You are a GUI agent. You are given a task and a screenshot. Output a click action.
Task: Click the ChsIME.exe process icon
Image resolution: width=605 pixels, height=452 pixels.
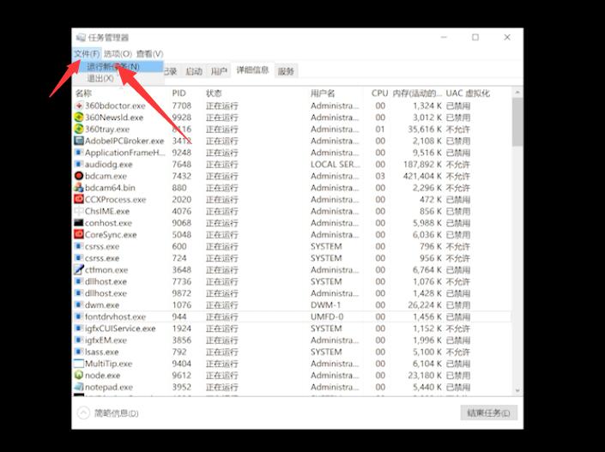pos(79,211)
